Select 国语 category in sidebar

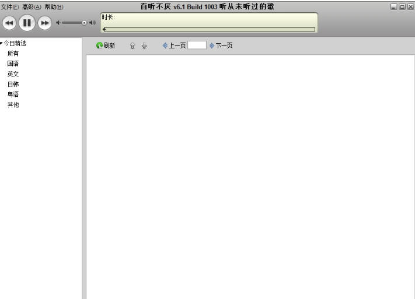tap(13, 64)
